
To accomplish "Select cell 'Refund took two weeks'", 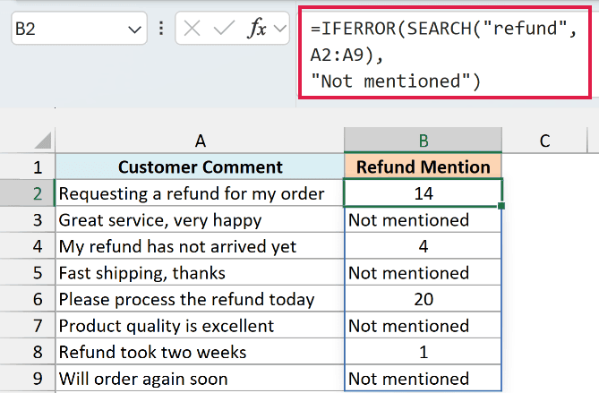I will [x=200, y=352].
